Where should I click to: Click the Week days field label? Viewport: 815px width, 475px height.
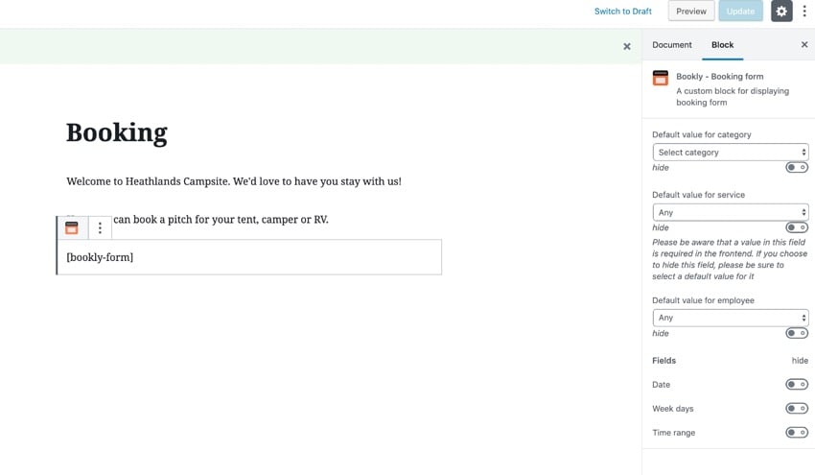[x=672, y=409]
